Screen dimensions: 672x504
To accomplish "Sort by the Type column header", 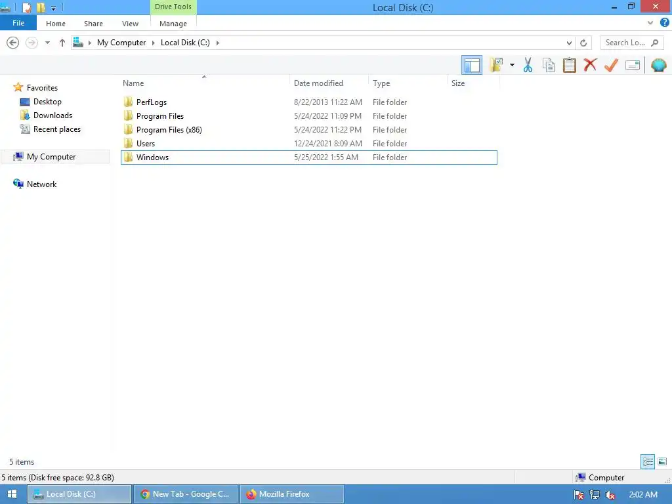I will point(408,83).
